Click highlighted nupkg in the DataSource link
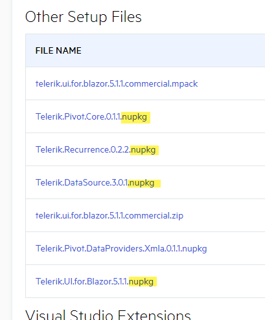This screenshot has height=320, width=265. coord(142,183)
